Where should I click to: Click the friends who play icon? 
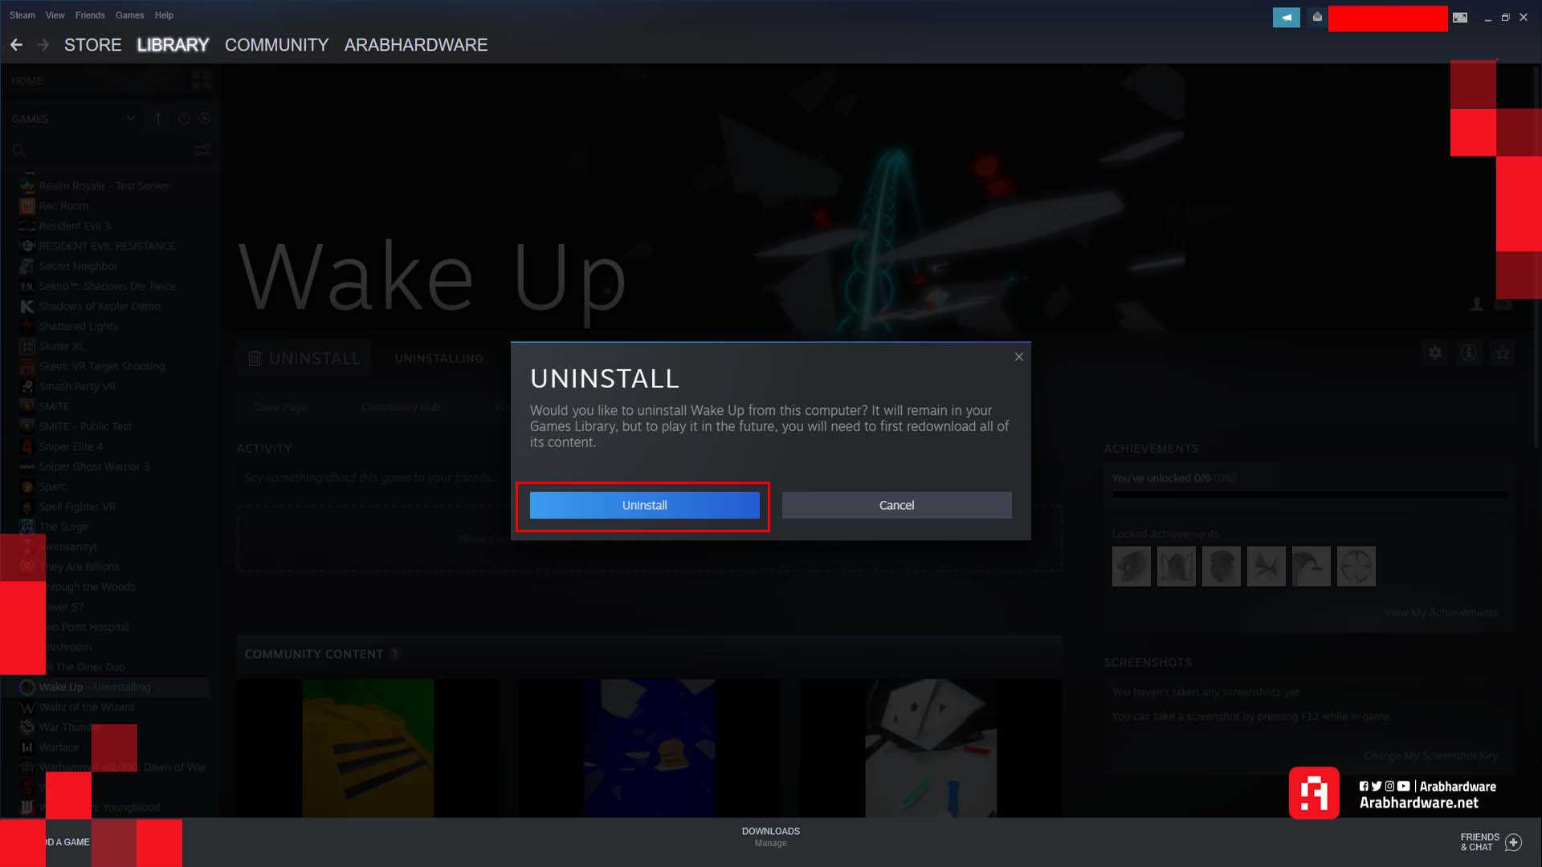pos(1476,304)
